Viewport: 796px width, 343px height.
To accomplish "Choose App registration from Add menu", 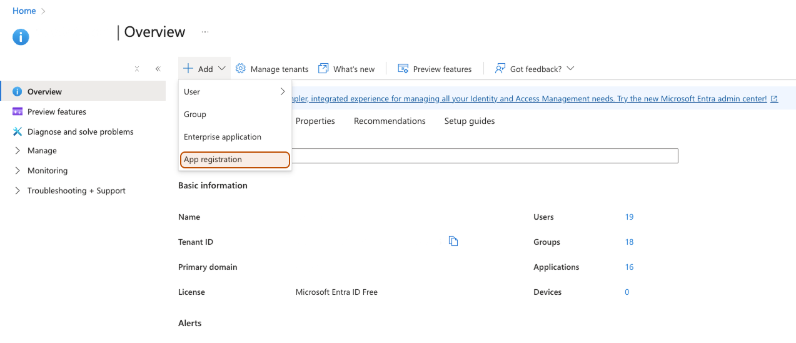I will [235, 160].
